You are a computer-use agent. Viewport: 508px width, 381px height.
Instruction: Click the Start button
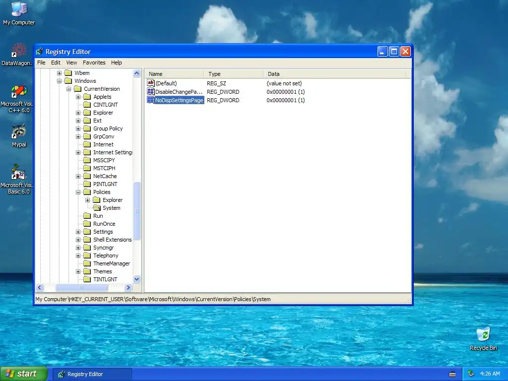pos(24,374)
